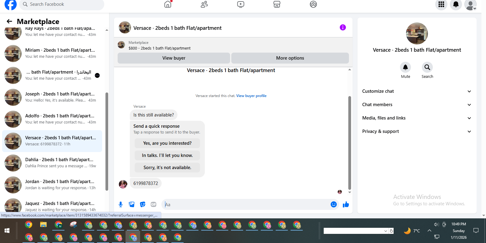This screenshot has height=243, width=486.
Task: Open Dahlia's conversation
Action: click(x=52, y=163)
